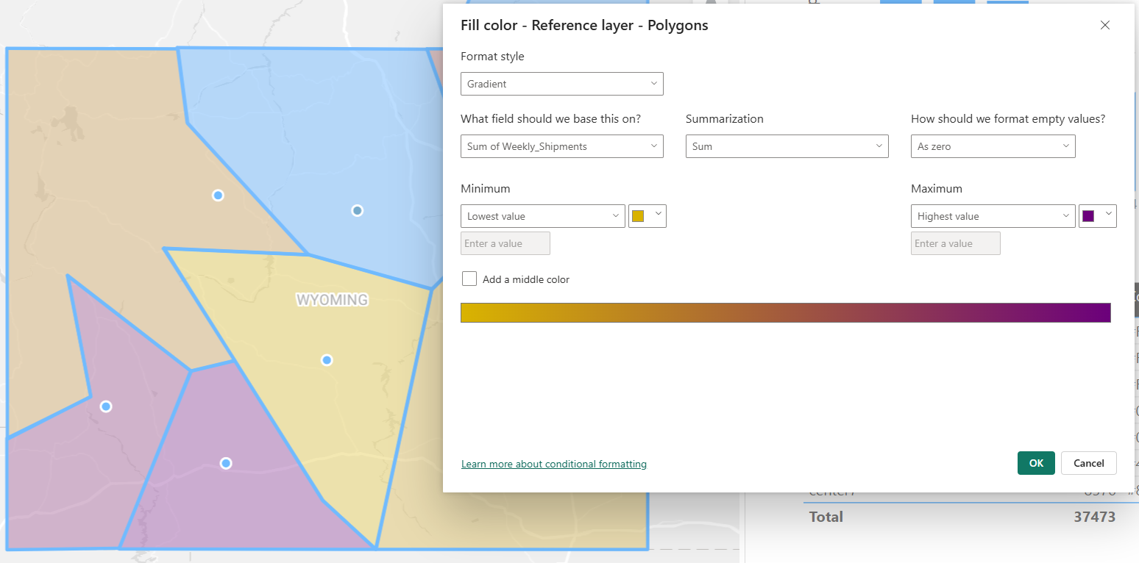Viewport: 1139px width, 563px height.
Task: Open the Maximum 'Highest value' dropdown
Action: tap(993, 216)
